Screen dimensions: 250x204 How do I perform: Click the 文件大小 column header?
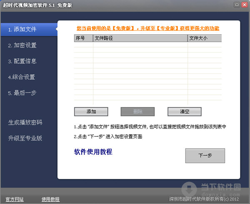[205, 38]
